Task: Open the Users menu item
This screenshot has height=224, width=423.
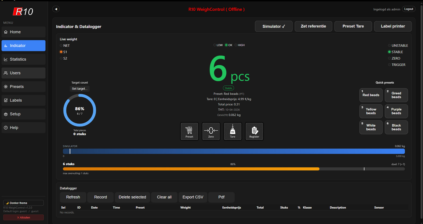Action: click(23, 73)
